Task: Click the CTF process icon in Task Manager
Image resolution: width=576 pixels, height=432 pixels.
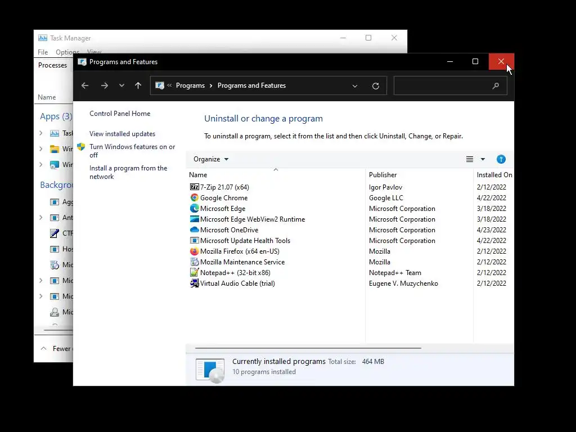Action: tap(55, 233)
